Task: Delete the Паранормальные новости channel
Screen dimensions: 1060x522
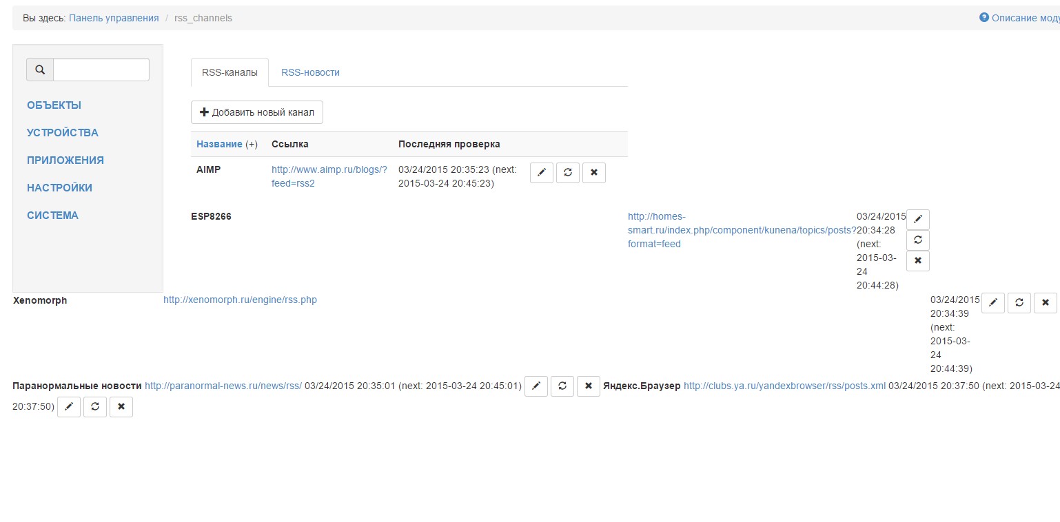Action: point(589,386)
